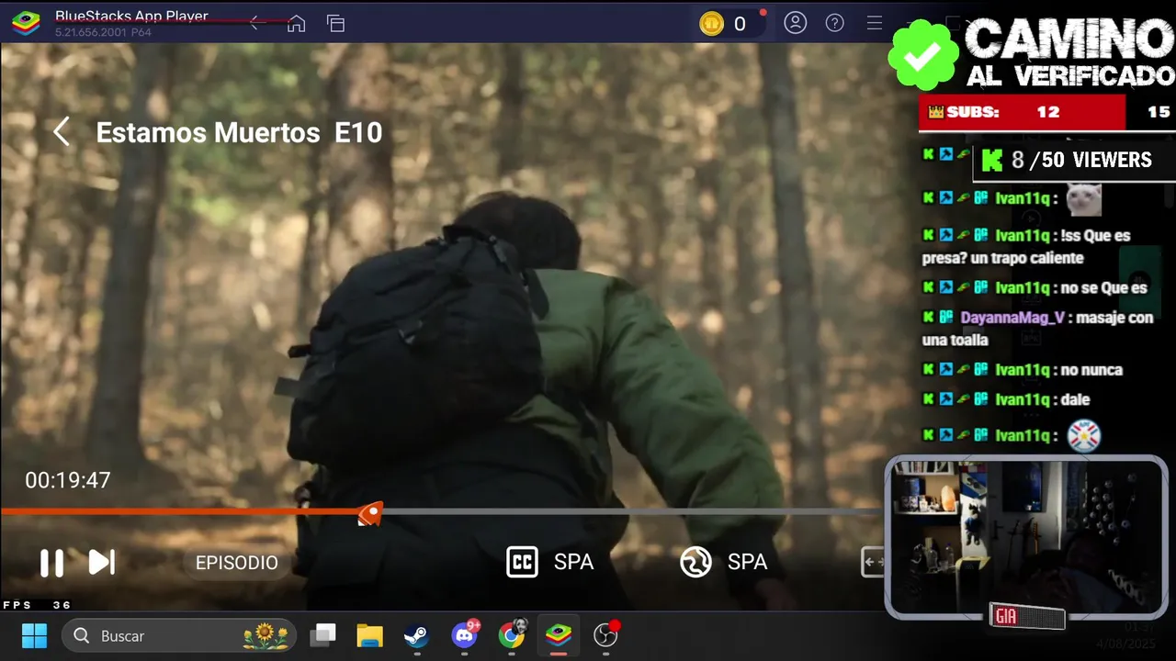The image size is (1176, 661).
Task: Skip to the next episode
Action: coord(101,562)
